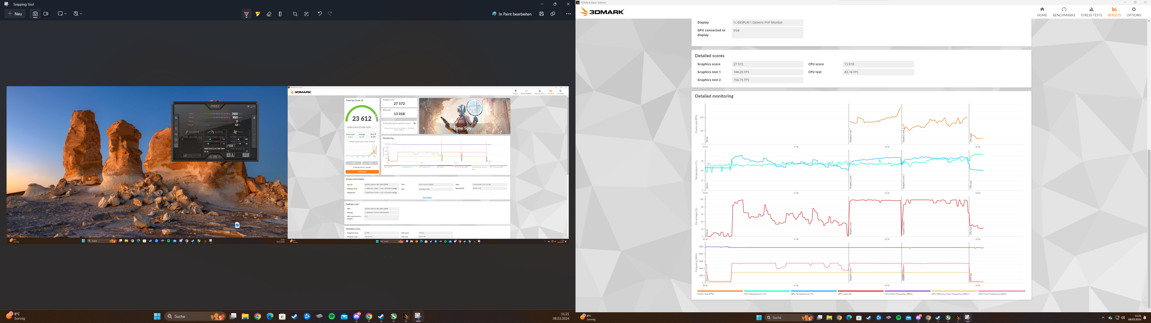
Task: Click the Neu new snip button
Action: [15, 14]
